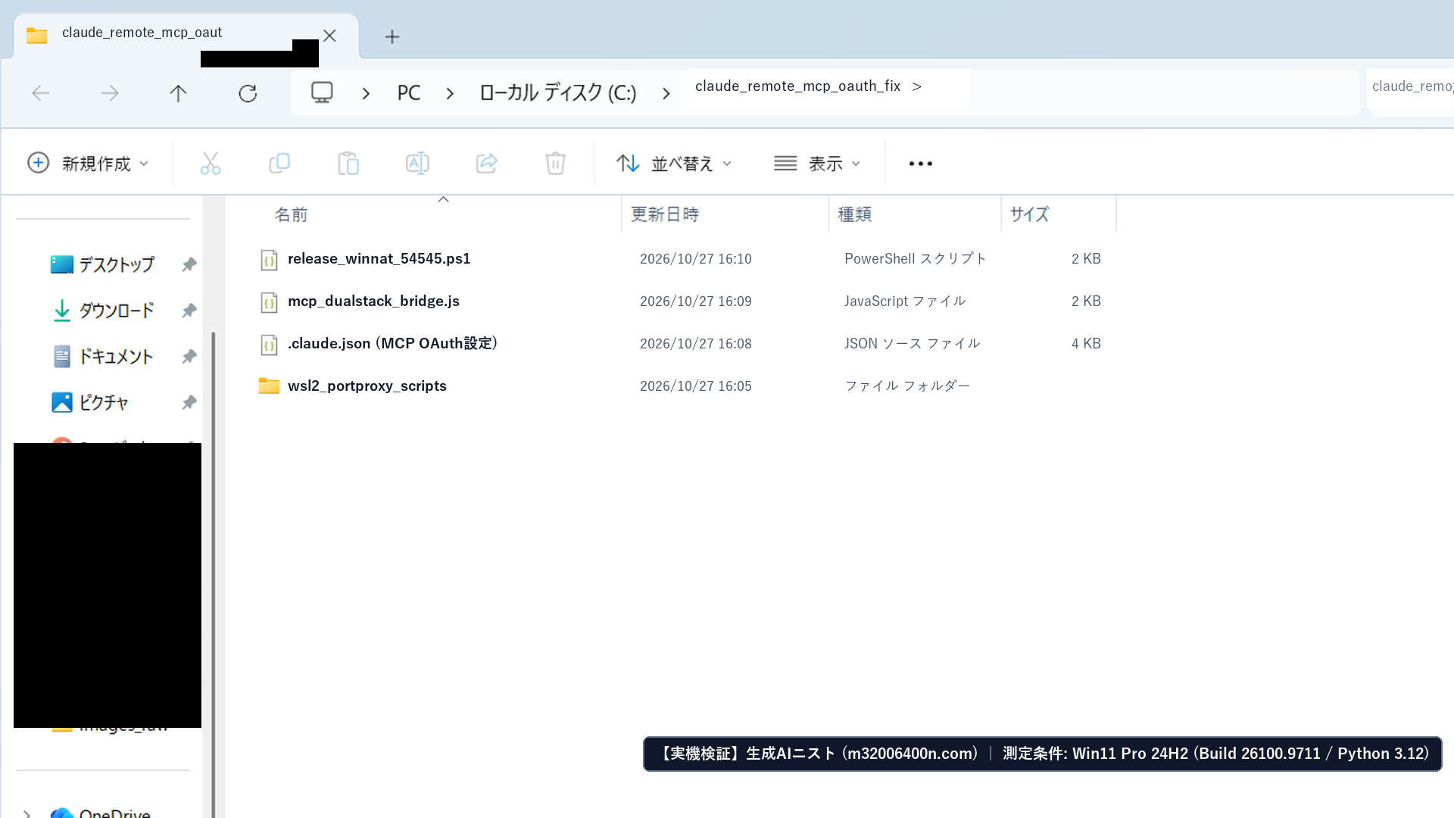The height and width of the screenshot is (818, 1454).
Task: Close the claude_remote_mcp_oaut tab
Action: click(x=329, y=36)
